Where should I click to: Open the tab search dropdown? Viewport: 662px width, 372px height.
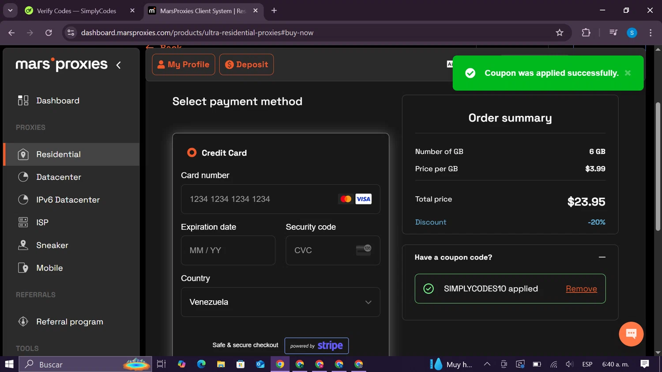click(10, 11)
